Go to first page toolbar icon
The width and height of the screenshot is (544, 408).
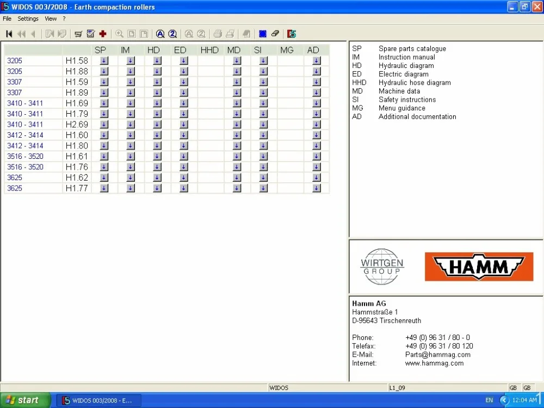tap(9, 34)
